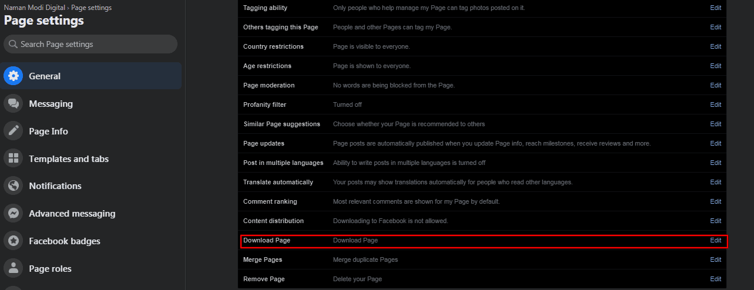Edit the Profanity filter setting
754x290 pixels.
[715, 104]
